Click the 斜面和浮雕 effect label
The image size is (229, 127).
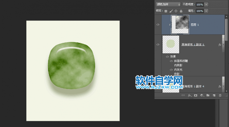click(x=181, y=61)
